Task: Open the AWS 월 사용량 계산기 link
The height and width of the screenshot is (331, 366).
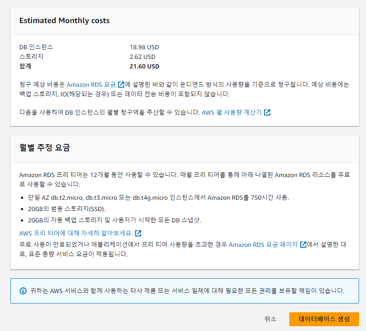Action: point(231,113)
